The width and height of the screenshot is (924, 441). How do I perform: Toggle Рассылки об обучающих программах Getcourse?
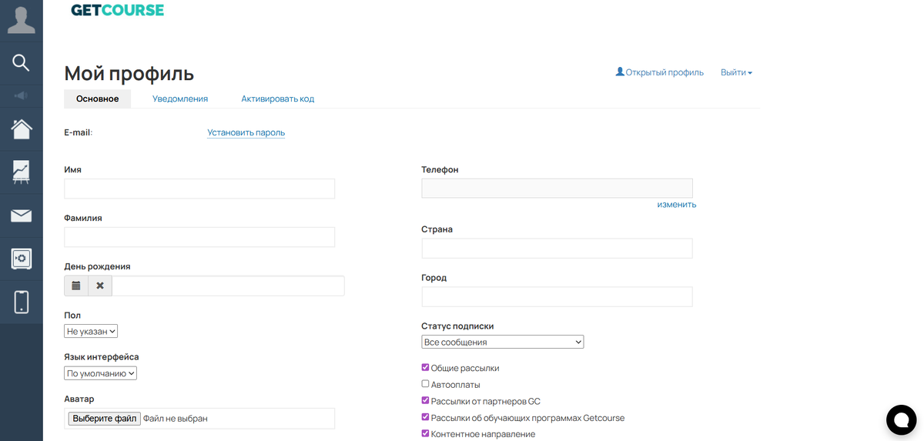click(x=425, y=418)
